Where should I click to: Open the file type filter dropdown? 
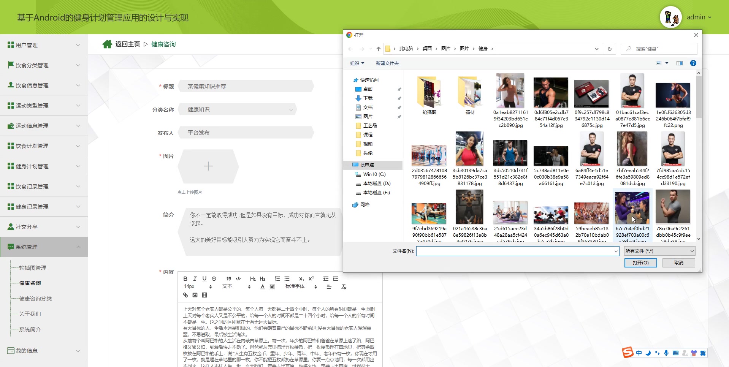pos(660,251)
